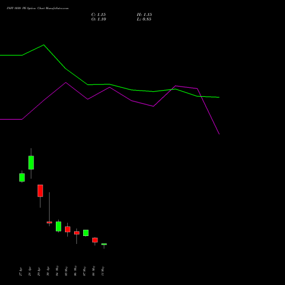Click the red candle for 29 Apr
This screenshot has height=285, width=285.
point(40,190)
